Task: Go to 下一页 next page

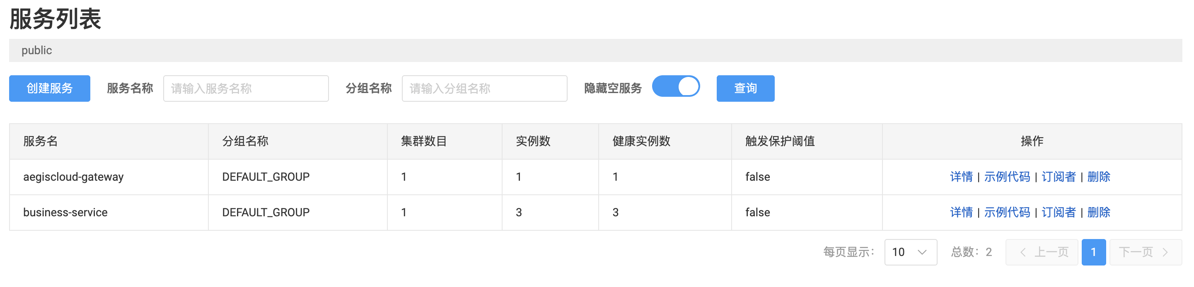Action: (1145, 252)
